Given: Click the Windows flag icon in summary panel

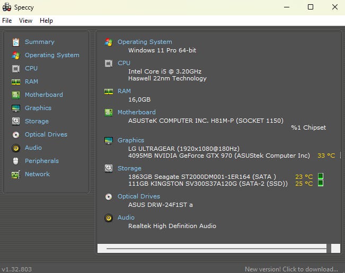Looking at the screenshot, I should tap(109, 42).
